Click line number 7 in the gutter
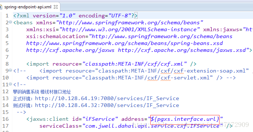The height and width of the screenshot is (132, 253). 7,57
